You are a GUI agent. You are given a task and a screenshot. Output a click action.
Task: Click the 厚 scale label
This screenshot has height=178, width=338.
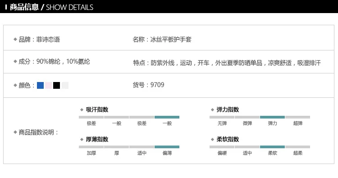click(117, 153)
